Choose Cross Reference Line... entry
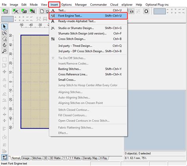This screenshot has width=187, height=166. (88, 74)
